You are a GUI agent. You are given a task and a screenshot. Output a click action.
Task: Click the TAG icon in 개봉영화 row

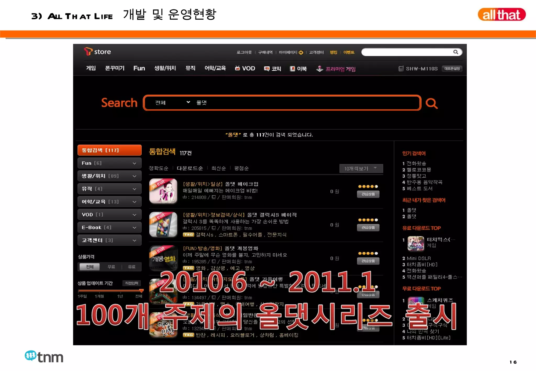pyautogui.click(x=188, y=268)
